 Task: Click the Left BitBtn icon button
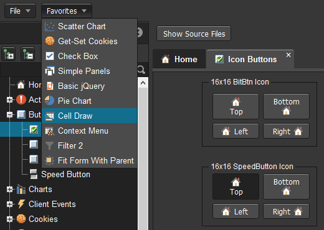236,131
